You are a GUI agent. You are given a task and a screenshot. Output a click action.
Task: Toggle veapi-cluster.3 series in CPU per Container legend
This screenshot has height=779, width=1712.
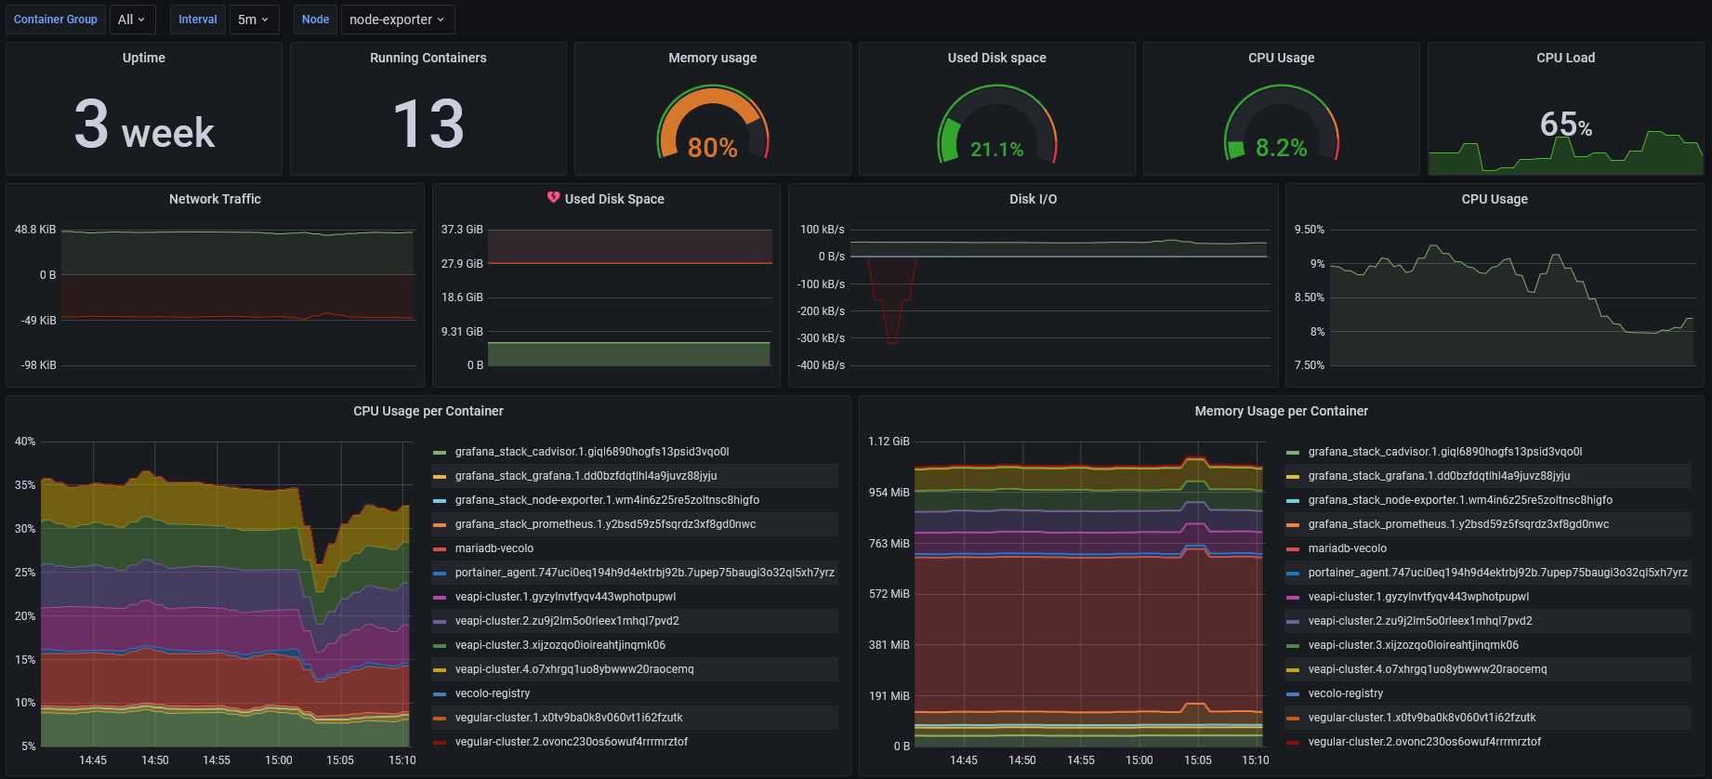coord(560,645)
